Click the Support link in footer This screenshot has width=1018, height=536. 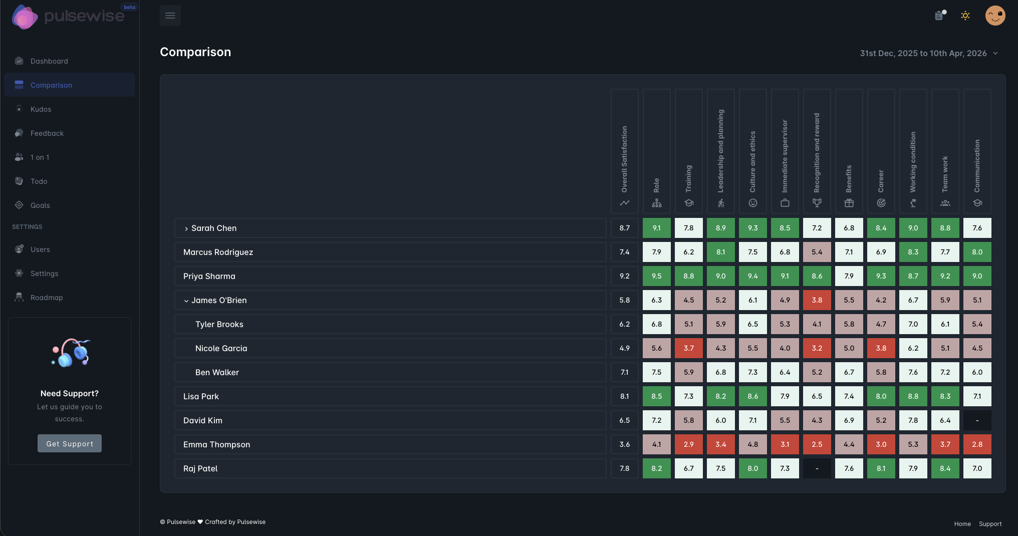pyautogui.click(x=990, y=523)
